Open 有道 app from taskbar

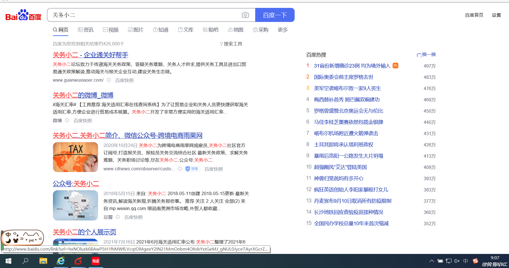[x=95, y=261]
